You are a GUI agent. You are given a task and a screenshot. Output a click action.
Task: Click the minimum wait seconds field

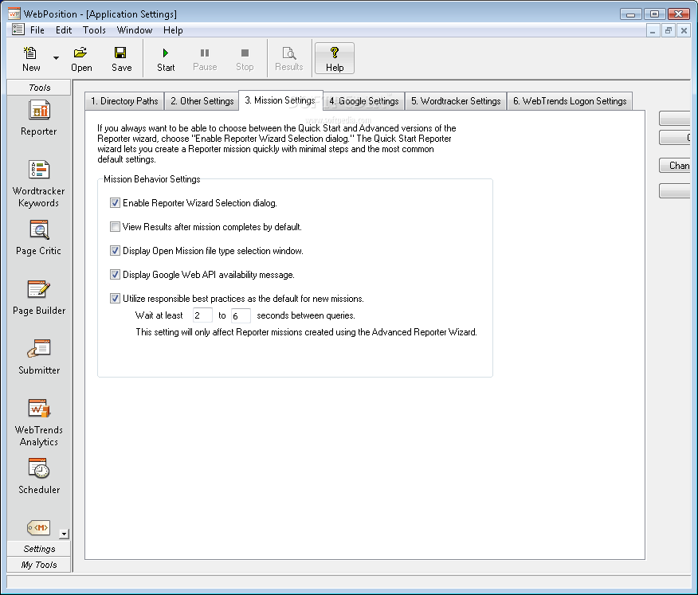pos(202,315)
